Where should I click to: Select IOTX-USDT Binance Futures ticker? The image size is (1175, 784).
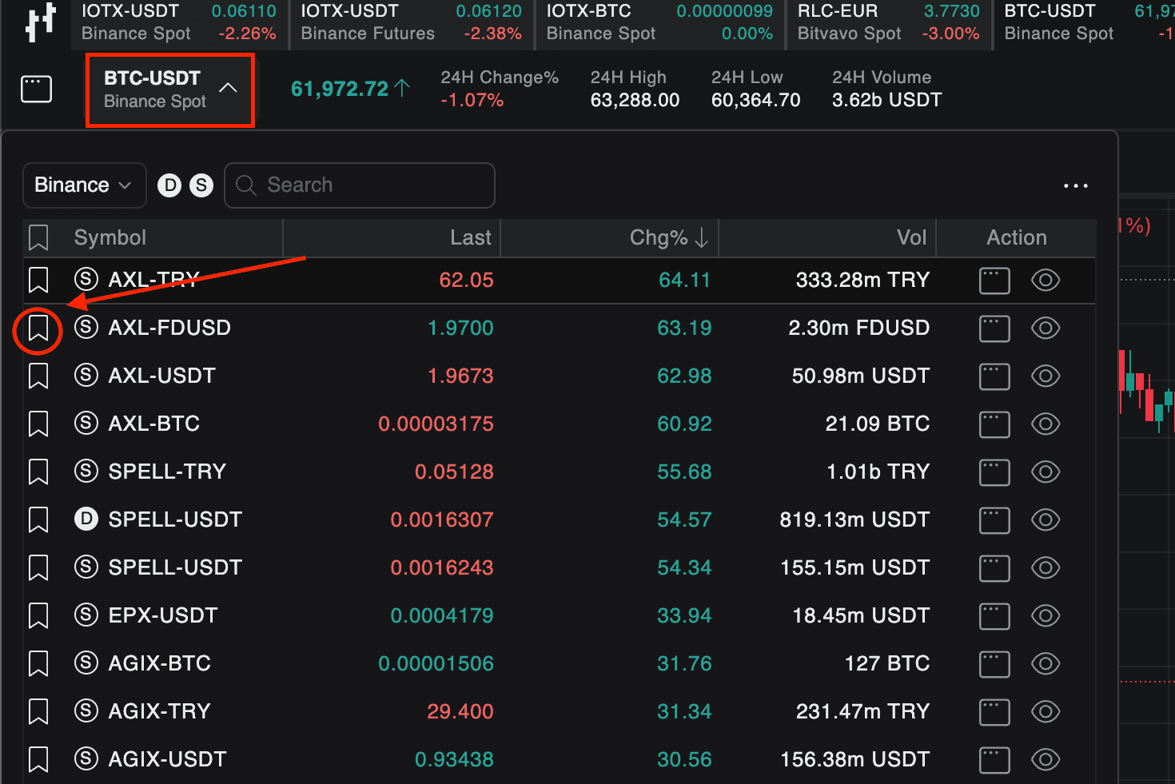coord(411,22)
